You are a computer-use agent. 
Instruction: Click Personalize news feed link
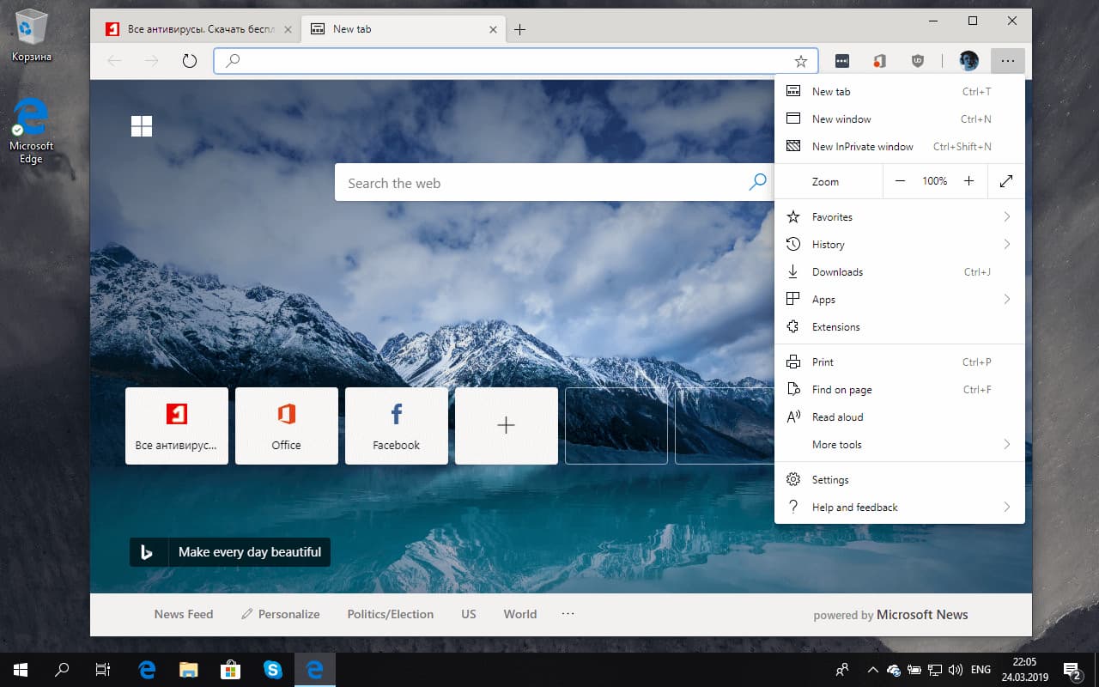(x=281, y=615)
